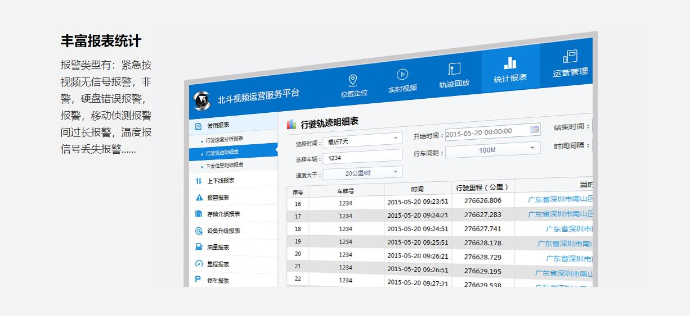
Task: Click the 设备升级报表 icon in sidebar
Action: (x=198, y=231)
